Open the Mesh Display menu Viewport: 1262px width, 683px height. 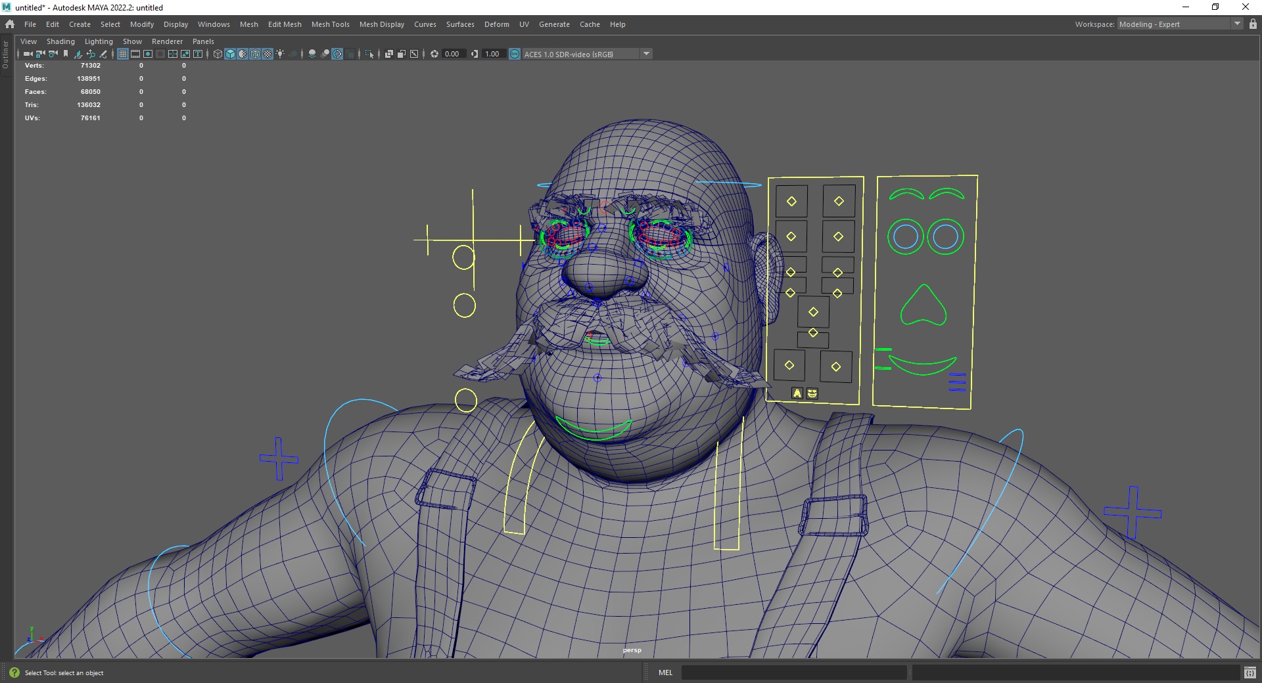click(x=382, y=24)
